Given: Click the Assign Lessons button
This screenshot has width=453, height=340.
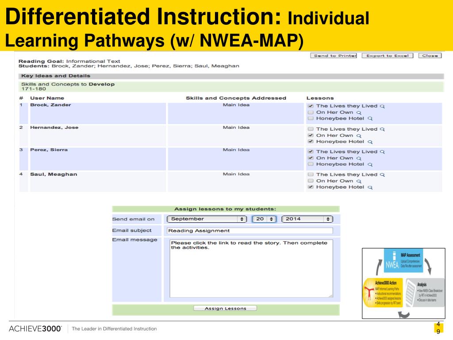Looking at the screenshot, I should tap(225, 309).
